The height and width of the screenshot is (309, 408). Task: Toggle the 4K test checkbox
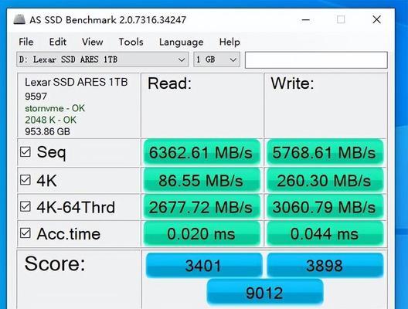(25, 180)
